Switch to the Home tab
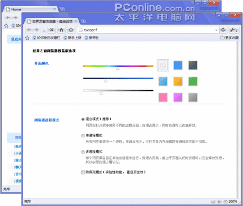The height and width of the screenshot is (206, 243). click(x=16, y=9)
